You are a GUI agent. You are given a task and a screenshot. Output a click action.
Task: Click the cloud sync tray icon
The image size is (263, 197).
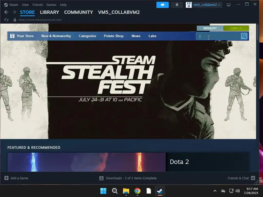(223, 191)
